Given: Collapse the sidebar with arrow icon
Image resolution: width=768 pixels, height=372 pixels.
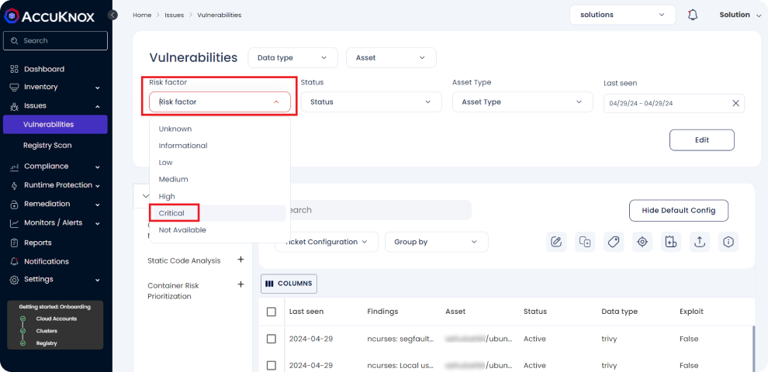Looking at the screenshot, I should click(x=113, y=15).
